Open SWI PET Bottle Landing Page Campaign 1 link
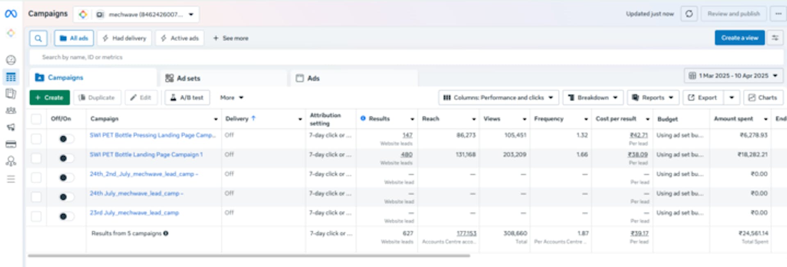This screenshot has height=267, width=787. 146,154
